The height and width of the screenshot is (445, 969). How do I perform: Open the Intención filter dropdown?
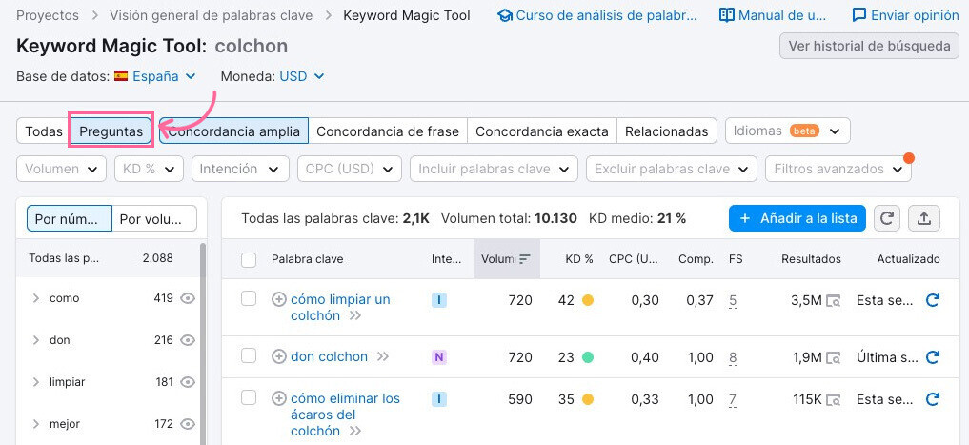coord(240,169)
